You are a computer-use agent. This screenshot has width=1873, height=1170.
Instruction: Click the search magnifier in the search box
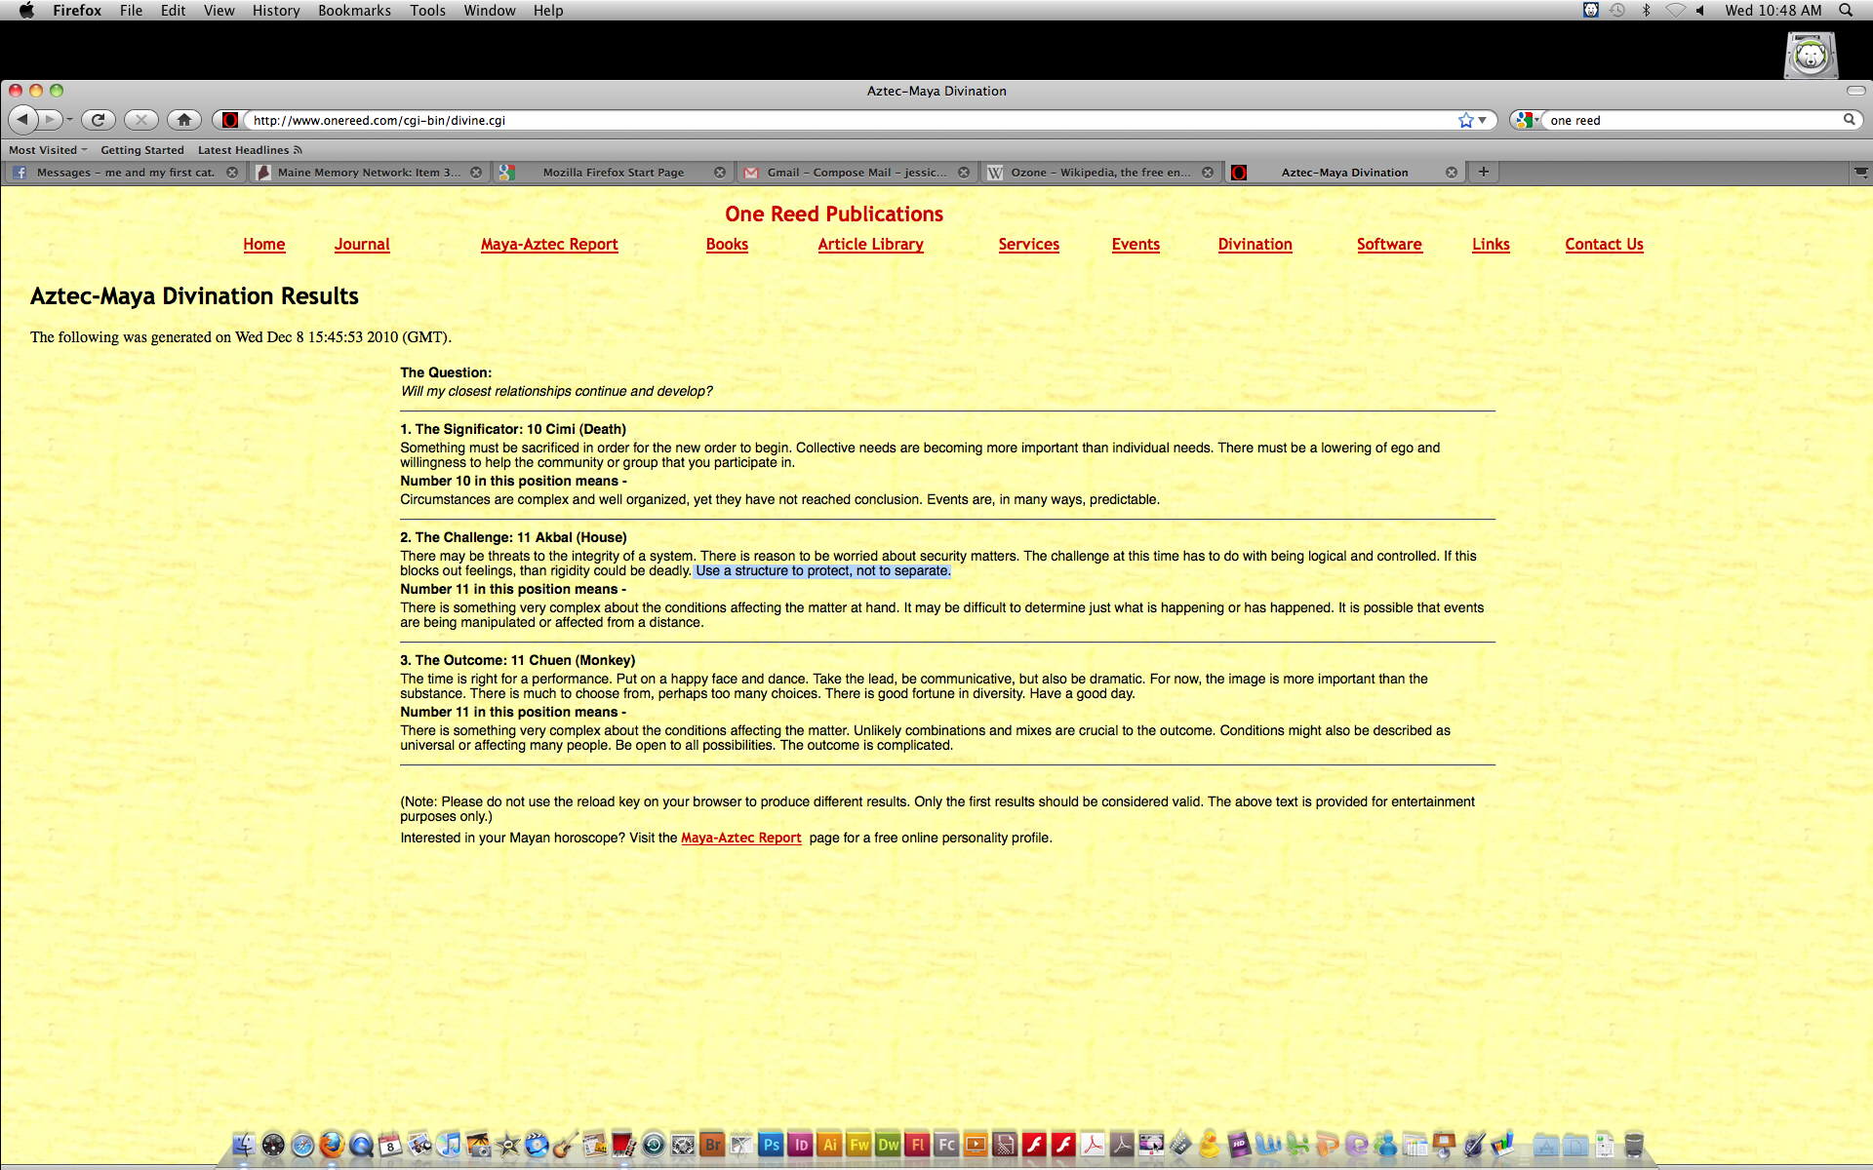[1849, 120]
